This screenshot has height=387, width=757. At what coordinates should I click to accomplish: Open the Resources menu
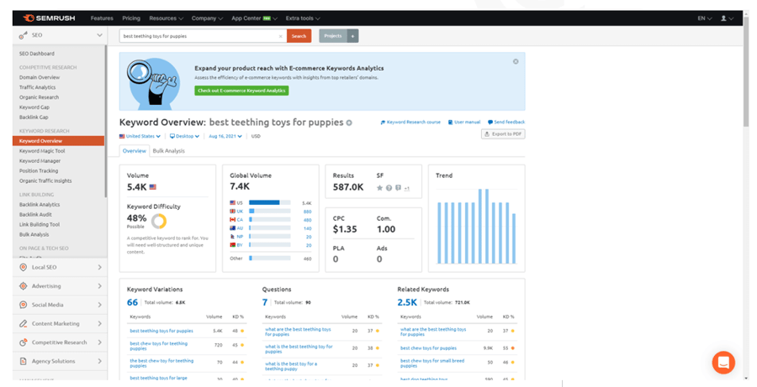point(166,18)
